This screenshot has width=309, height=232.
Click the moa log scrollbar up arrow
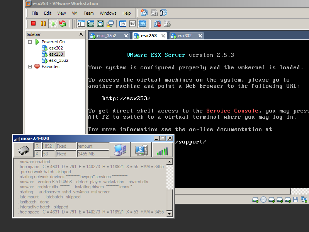(x=170, y=162)
